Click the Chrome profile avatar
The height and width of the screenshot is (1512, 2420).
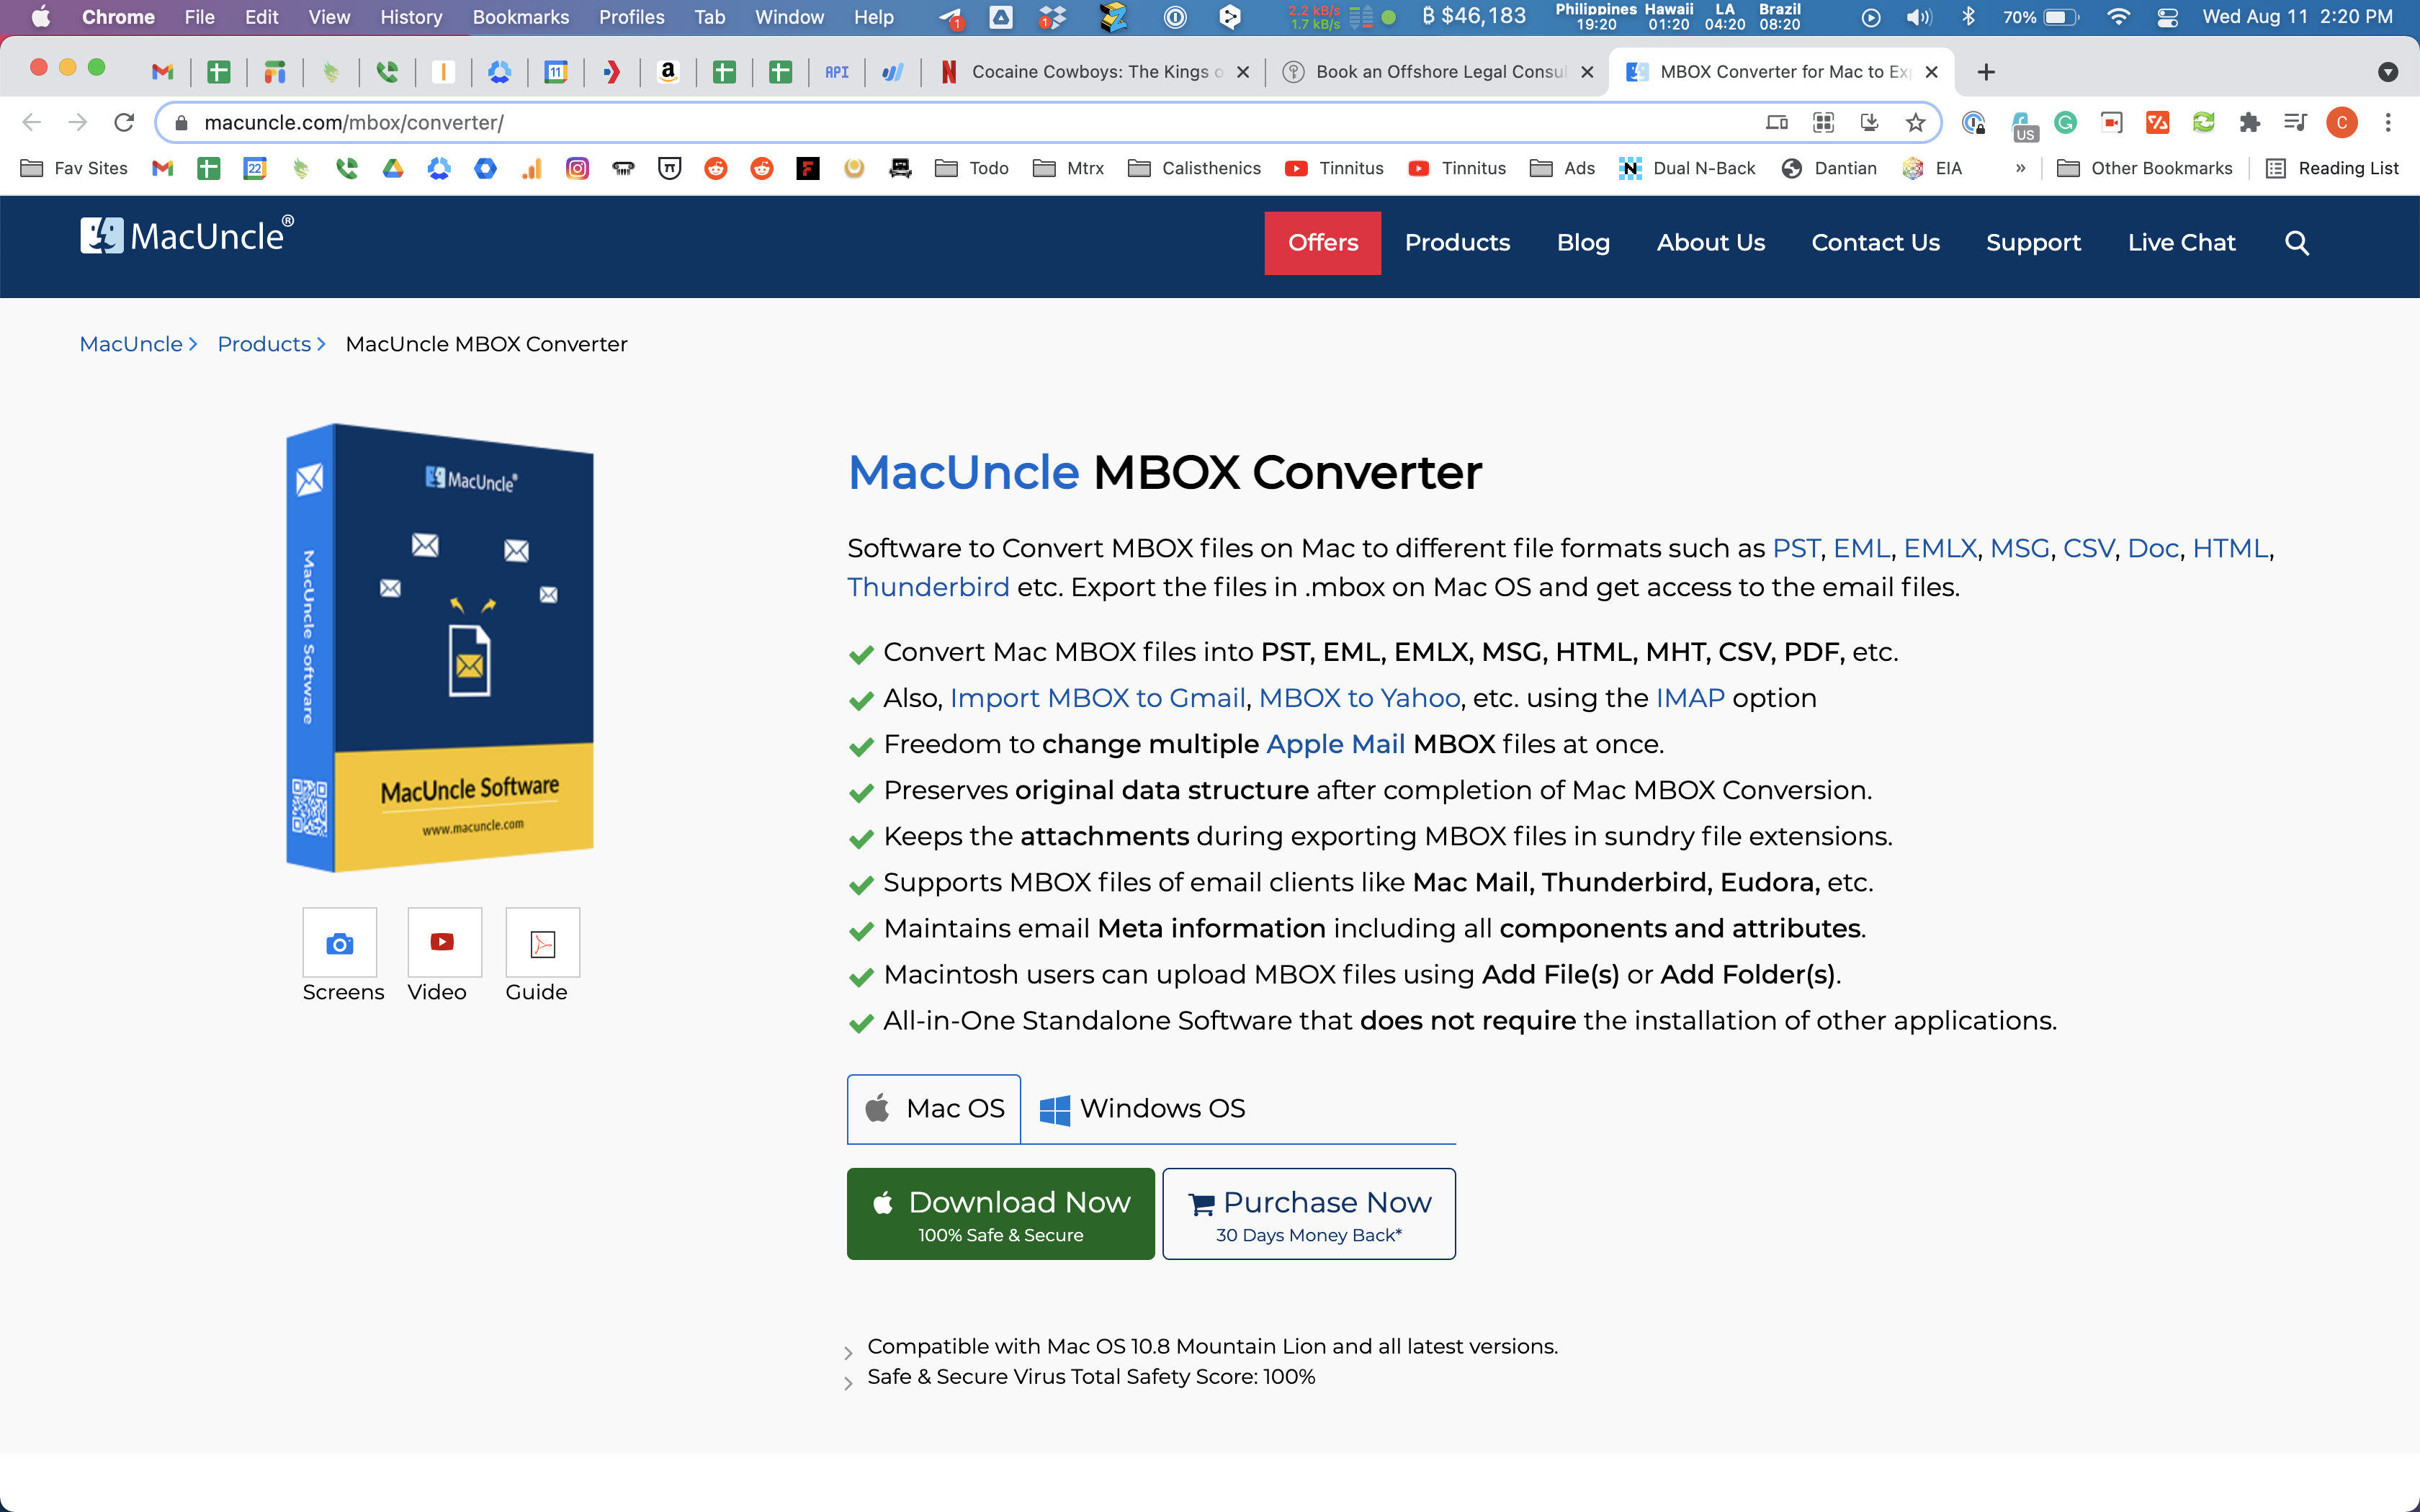(x=2341, y=123)
